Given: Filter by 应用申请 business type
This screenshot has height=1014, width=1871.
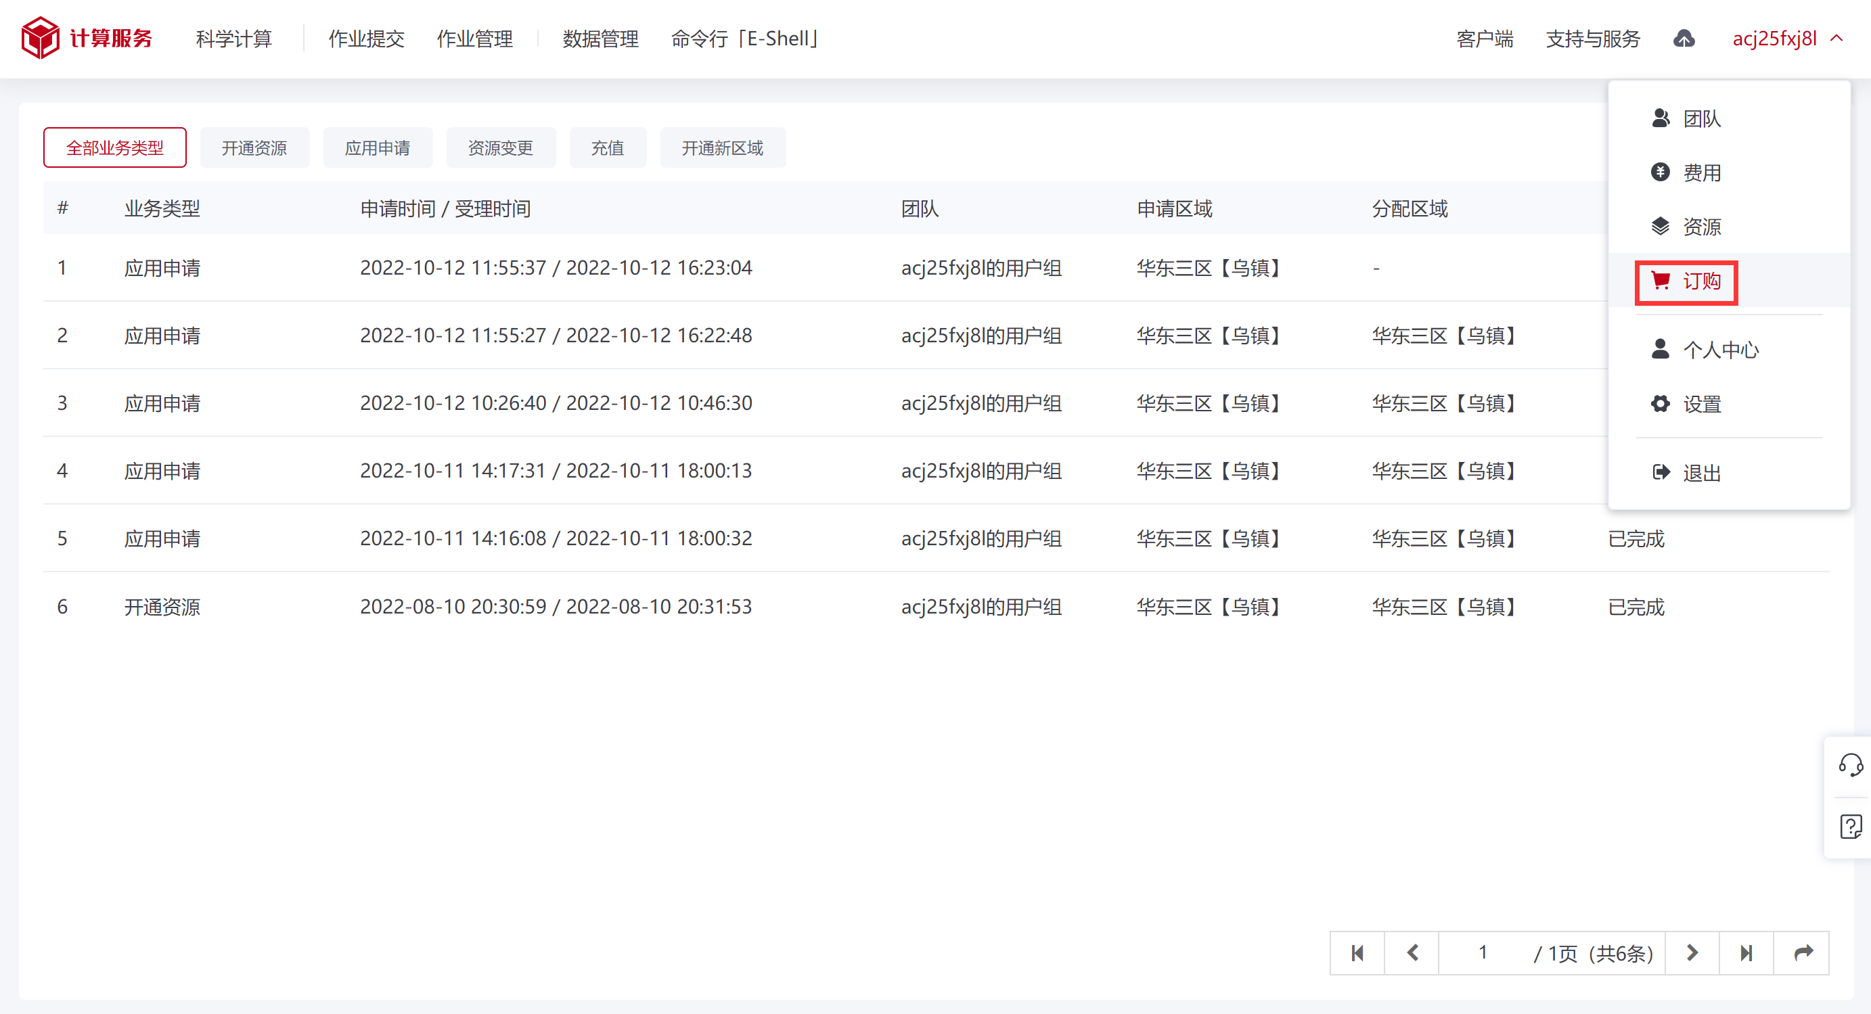Looking at the screenshot, I should tap(378, 148).
